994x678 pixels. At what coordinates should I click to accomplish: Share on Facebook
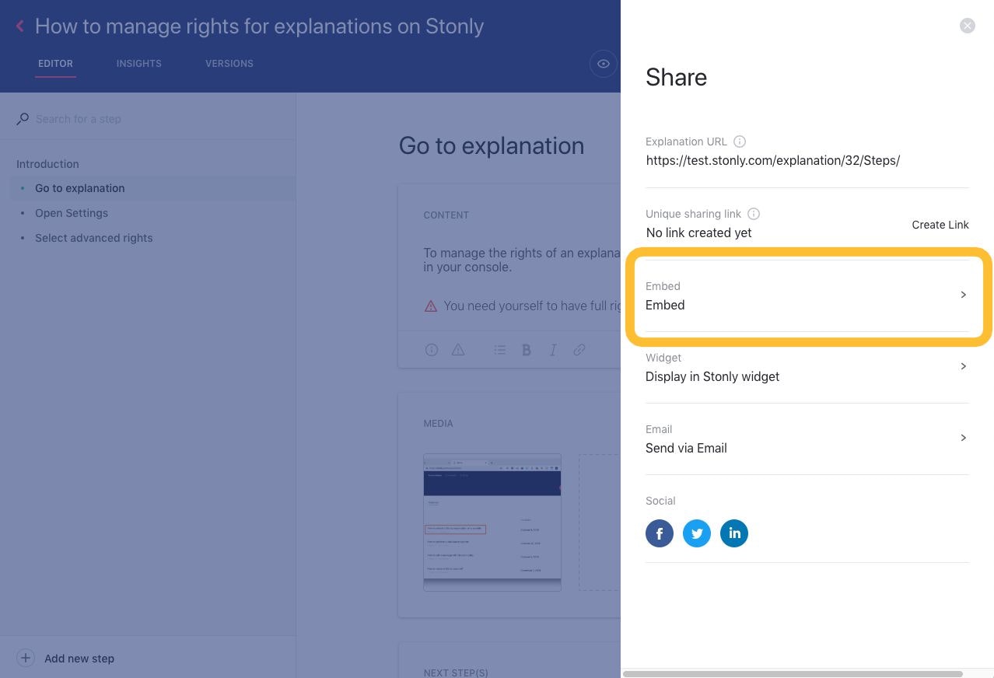pos(659,533)
